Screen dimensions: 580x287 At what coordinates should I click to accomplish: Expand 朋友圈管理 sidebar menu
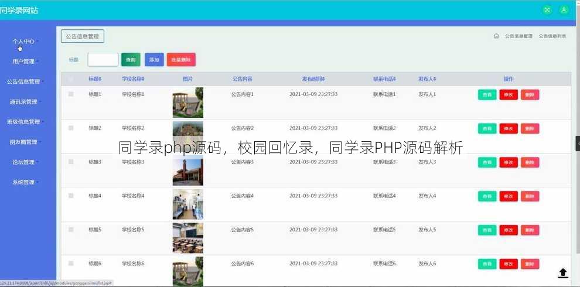point(25,142)
